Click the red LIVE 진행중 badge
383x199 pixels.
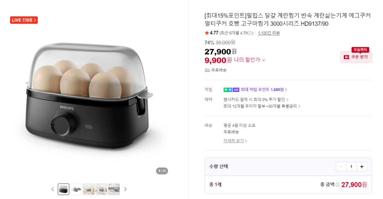coord(24,20)
